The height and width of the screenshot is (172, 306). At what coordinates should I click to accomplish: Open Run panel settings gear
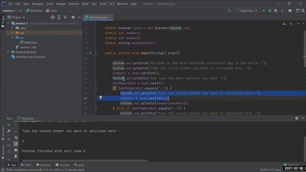[x=296, y=118]
